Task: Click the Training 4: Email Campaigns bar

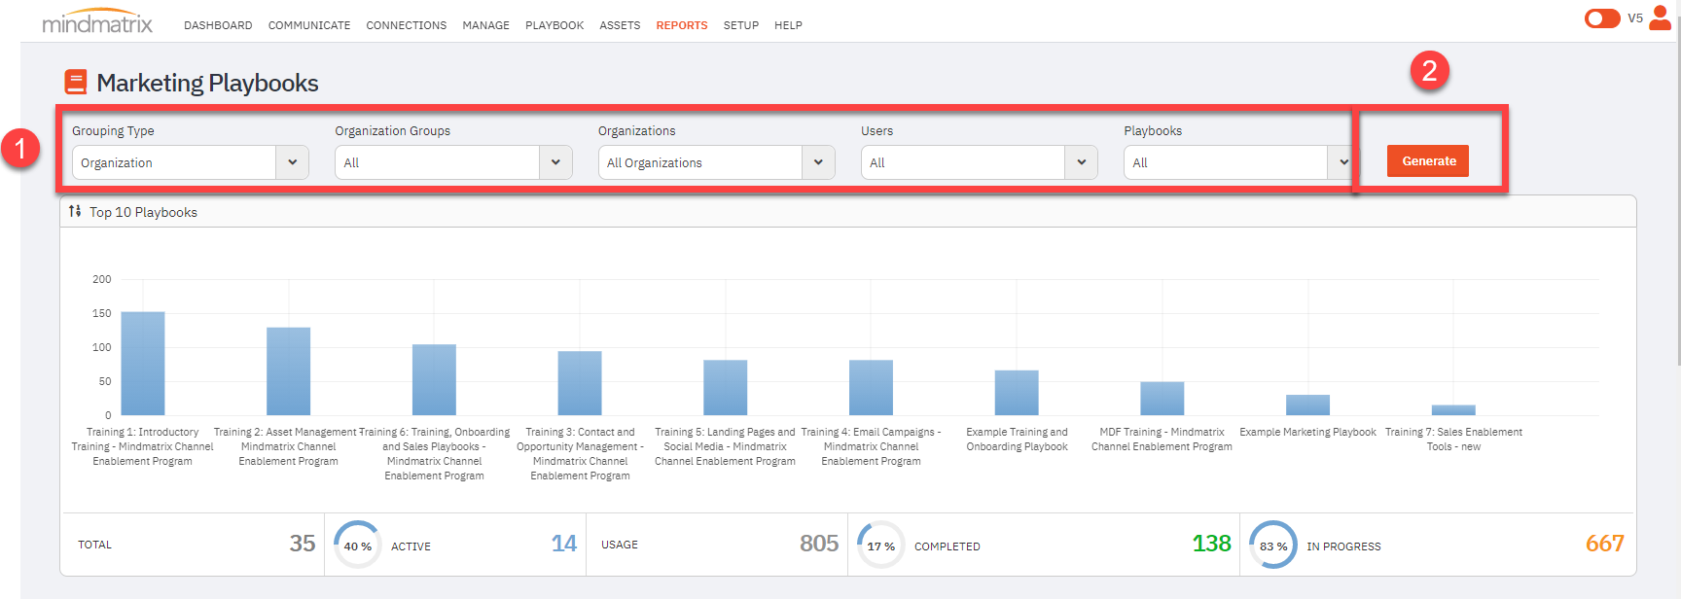Action: pos(872,388)
